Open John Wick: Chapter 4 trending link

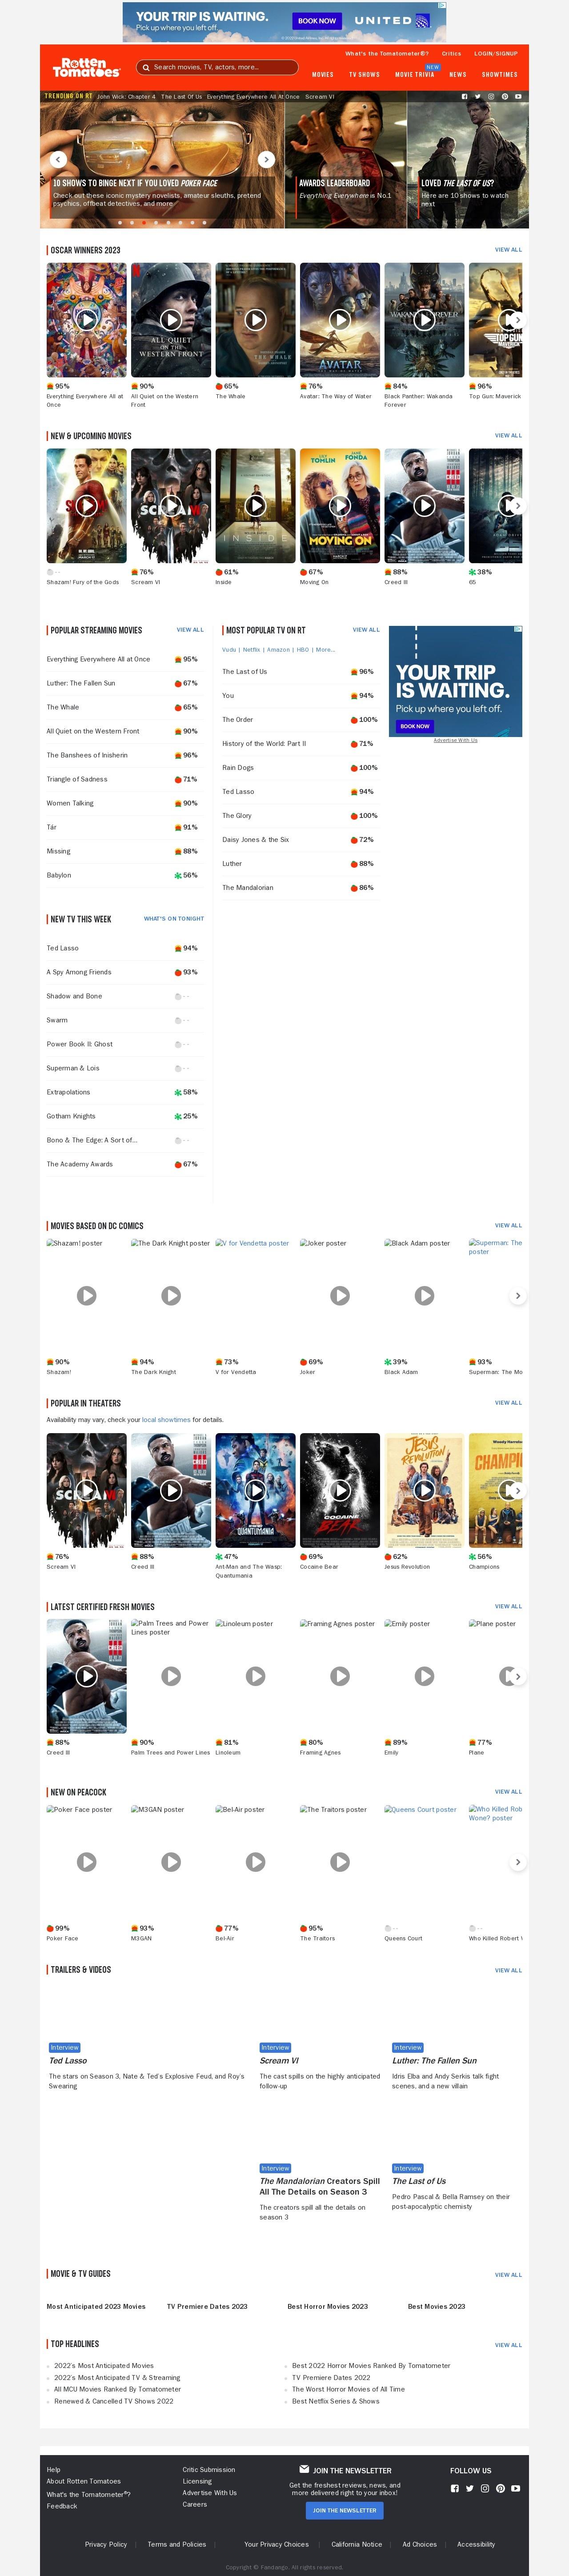click(126, 97)
